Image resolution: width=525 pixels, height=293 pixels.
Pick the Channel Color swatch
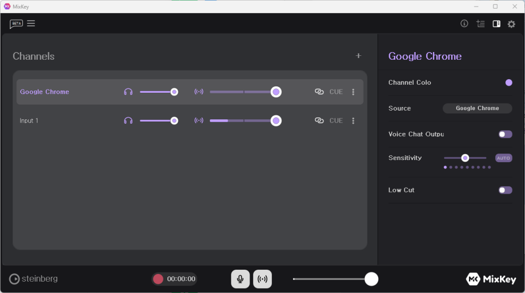point(509,82)
